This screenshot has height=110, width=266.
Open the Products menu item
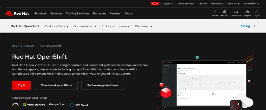41,13
